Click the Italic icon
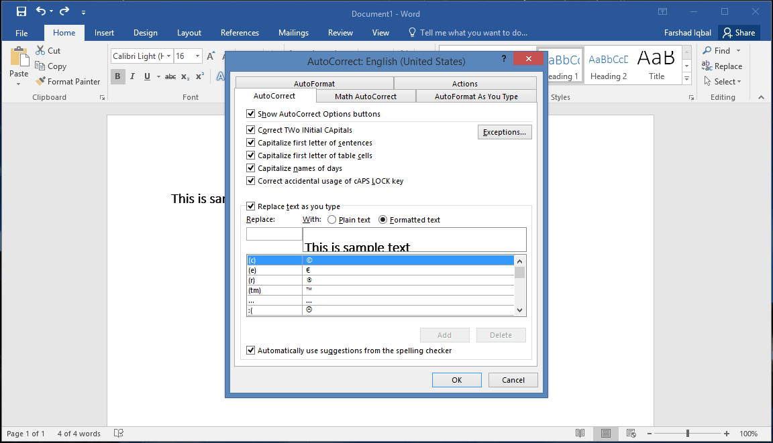Image resolution: width=773 pixels, height=443 pixels. coord(132,76)
